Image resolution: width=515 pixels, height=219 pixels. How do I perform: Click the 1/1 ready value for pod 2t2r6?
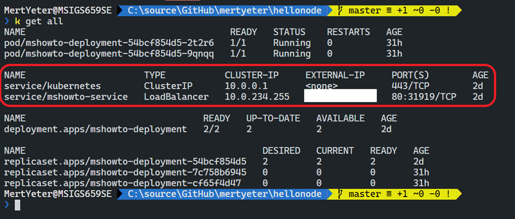[x=238, y=43]
